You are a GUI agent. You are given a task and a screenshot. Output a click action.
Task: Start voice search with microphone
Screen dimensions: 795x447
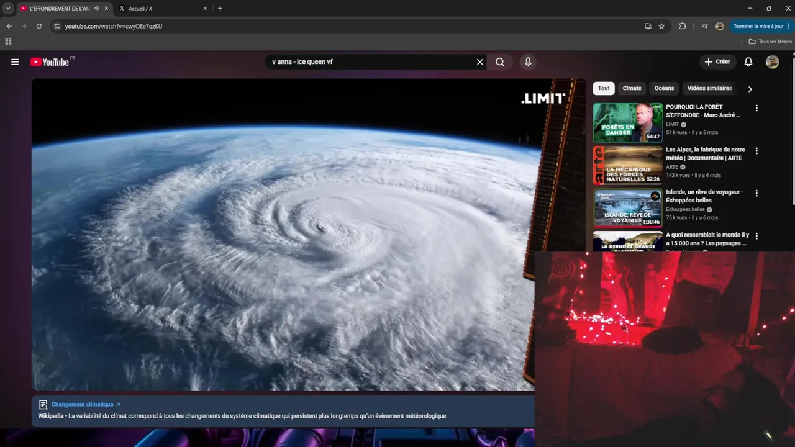pos(528,62)
